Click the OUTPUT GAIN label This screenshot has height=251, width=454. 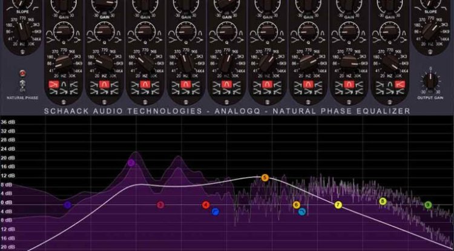(430, 98)
